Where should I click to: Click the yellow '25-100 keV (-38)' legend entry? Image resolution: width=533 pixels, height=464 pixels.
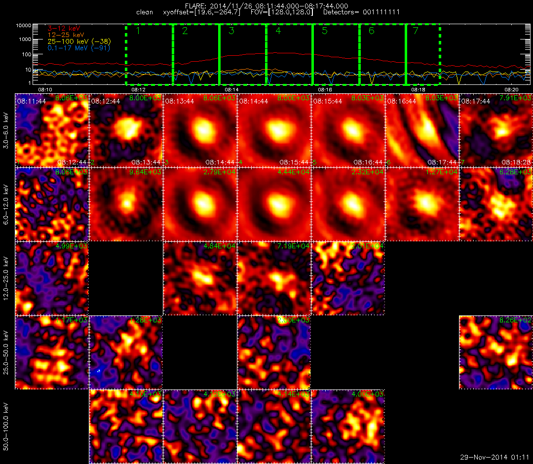79,41
